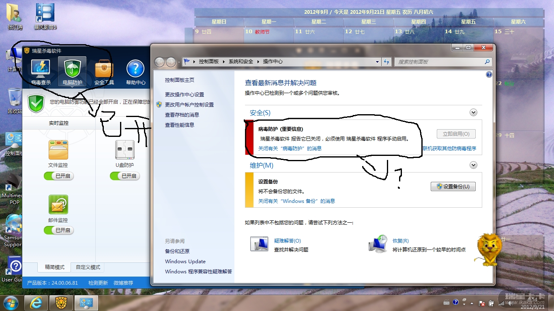Click the U盘防护 USB icon

click(x=125, y=150)
